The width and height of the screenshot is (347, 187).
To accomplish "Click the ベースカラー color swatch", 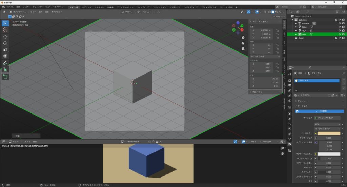I will coord(329,133).
